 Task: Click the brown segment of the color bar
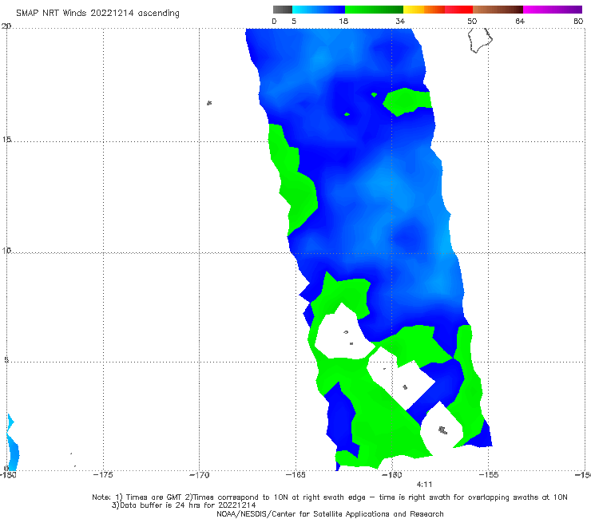click(498, 10)
